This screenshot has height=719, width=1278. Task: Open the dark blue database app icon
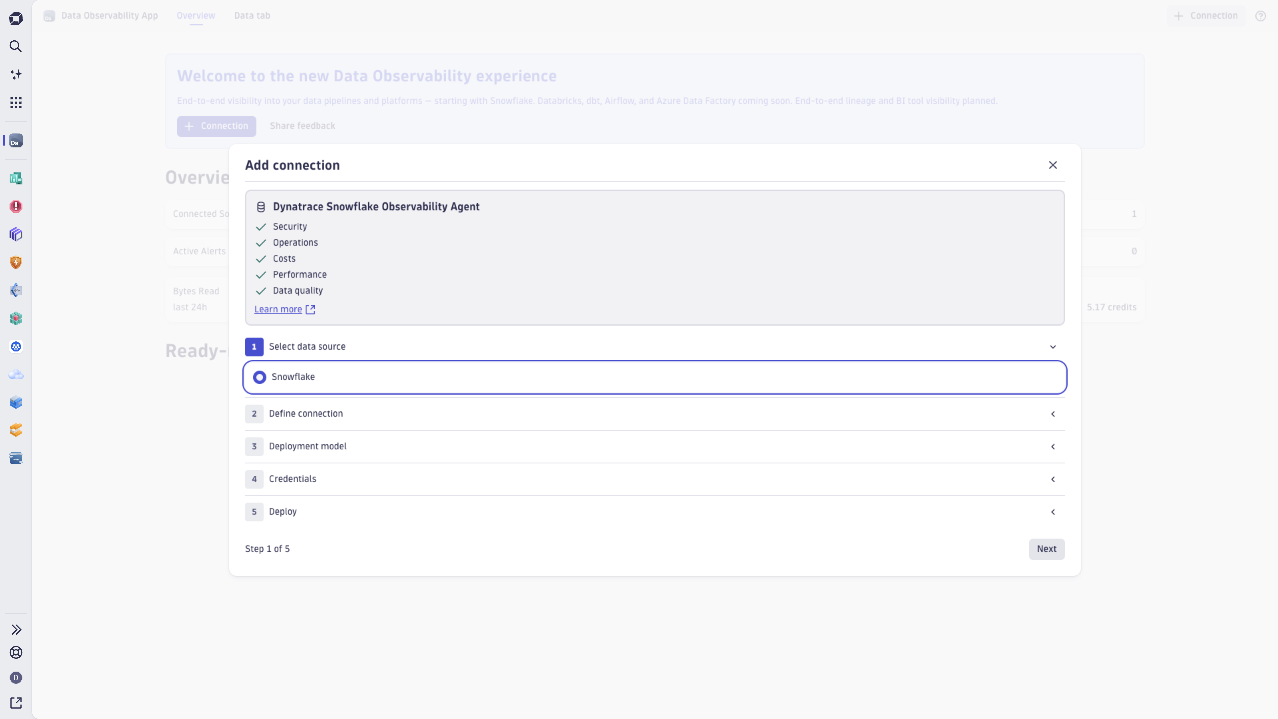pyautogui.click(x=16, y=458)
